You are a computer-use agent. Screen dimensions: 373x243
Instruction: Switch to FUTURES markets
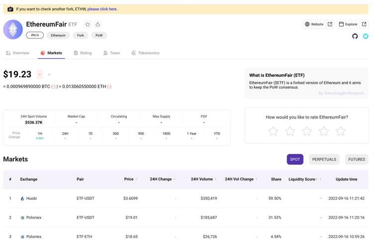pyautogui.click(x=357, y=159)
